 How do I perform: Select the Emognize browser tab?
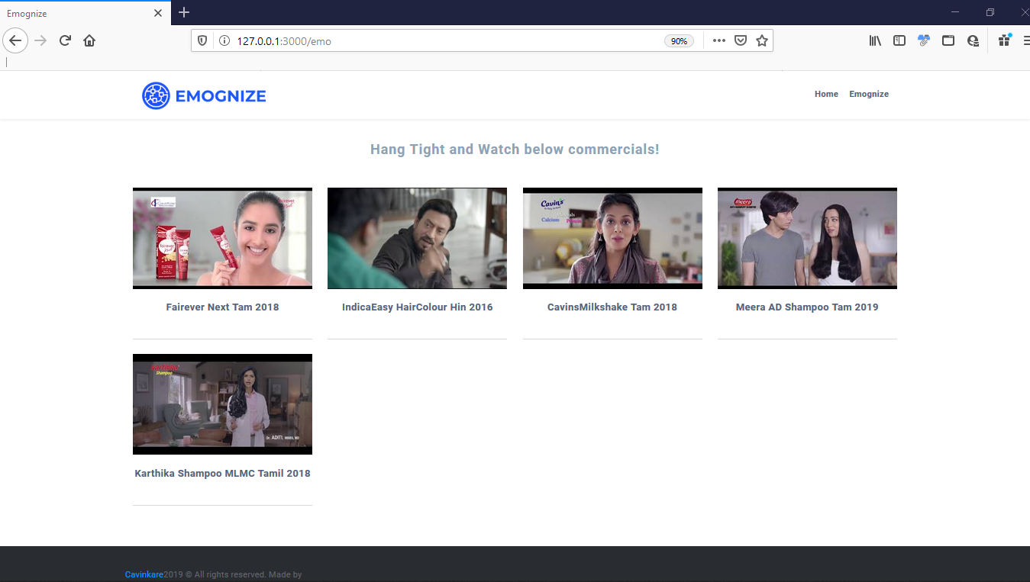tap(76, 13)
